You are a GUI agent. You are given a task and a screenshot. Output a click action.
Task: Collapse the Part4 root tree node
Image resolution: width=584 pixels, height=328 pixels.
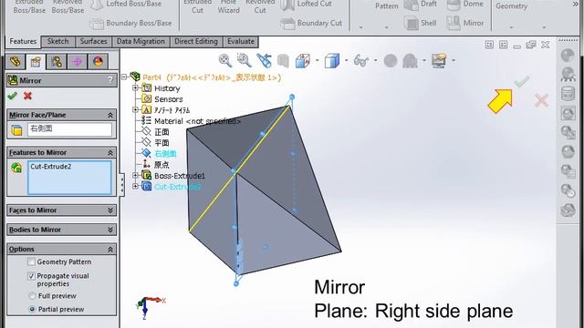[125, 77]
